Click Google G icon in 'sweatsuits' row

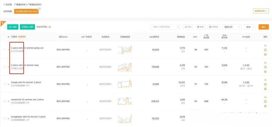click(x=265, y=106)
